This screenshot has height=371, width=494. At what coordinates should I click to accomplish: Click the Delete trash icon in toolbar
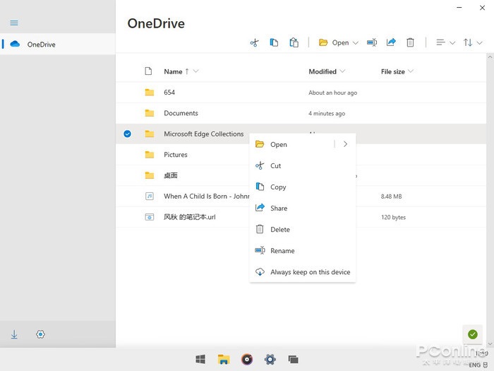410,42
